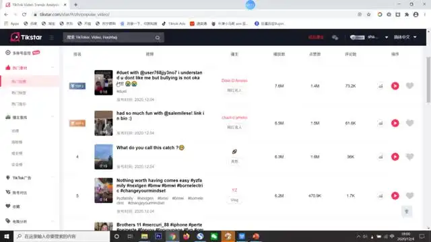Play the #duet with @user768 video
Viewport: 431px width, 242px height.
coord(395,86)
